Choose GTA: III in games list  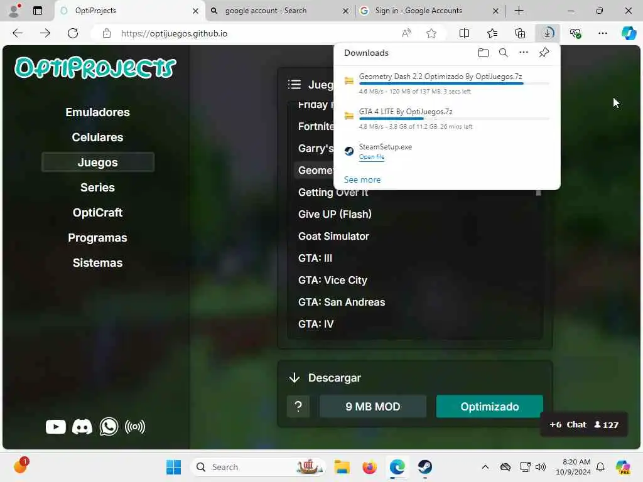point(315,258)
